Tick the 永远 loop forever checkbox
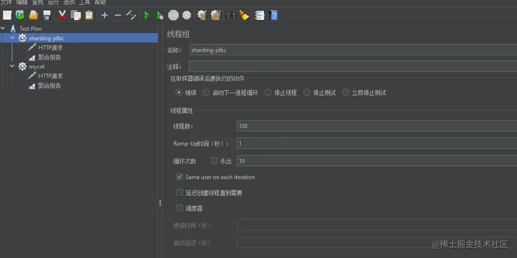Screen dimensions: 517x258 coord(214,161)
